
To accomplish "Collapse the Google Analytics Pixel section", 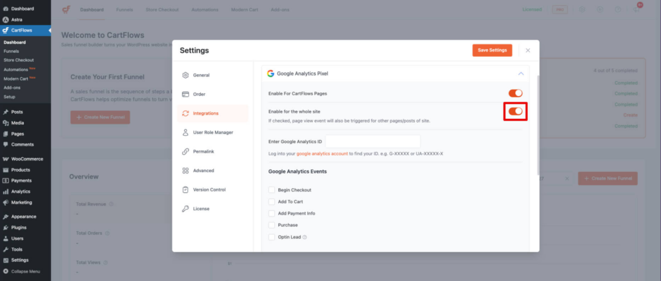I will coord(521,73).
